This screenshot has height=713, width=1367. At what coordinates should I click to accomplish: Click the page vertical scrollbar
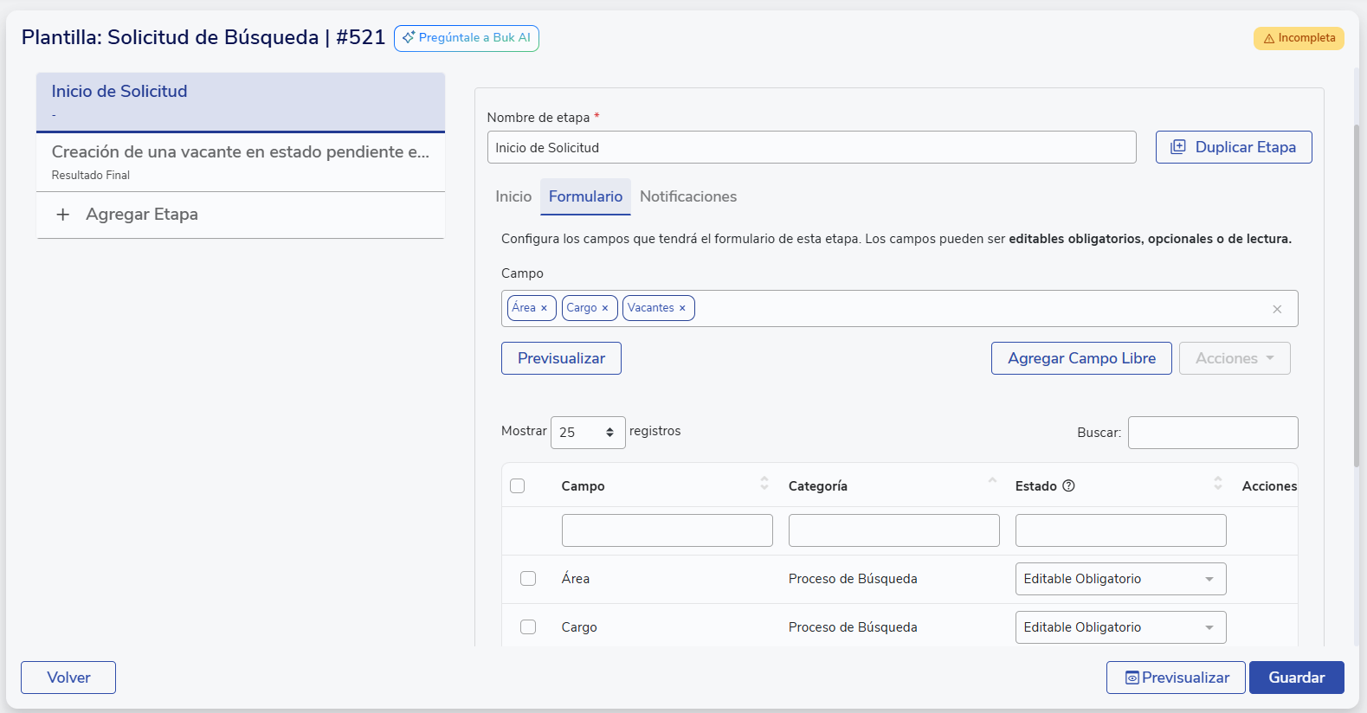[1357, 294]
